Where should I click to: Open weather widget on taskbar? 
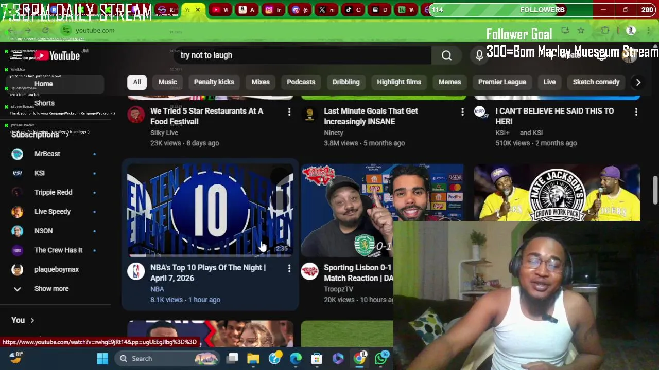(x=16, y=357)
